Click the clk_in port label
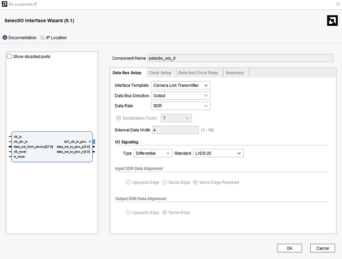This screenshot has width=342, height=259. coord(18,136)
